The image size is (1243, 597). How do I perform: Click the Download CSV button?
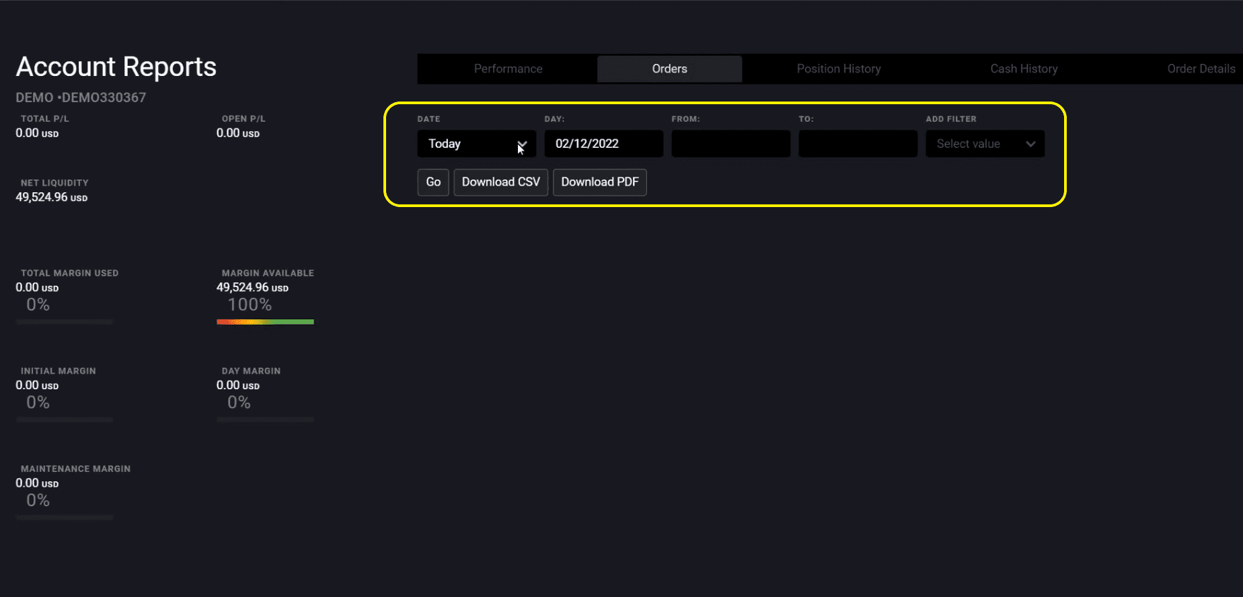coord(500,182)
